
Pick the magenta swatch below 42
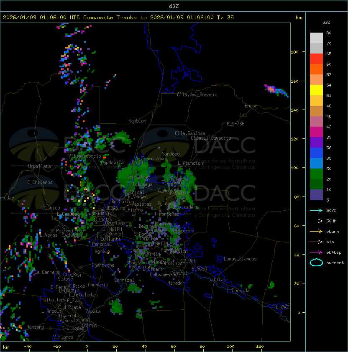click(x=316, y=132)
